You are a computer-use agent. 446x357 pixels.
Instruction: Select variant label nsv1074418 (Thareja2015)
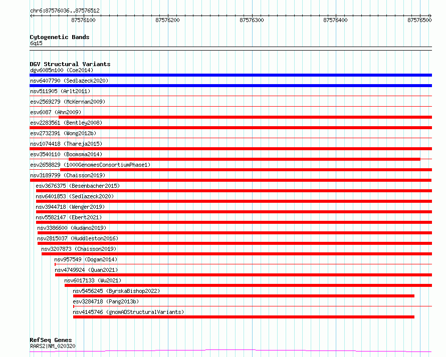(66, 144)
